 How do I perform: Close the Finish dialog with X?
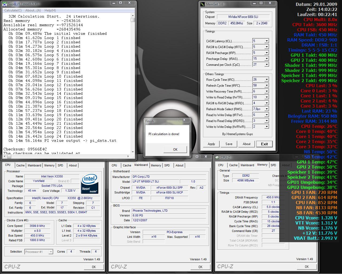coord(184,120)
